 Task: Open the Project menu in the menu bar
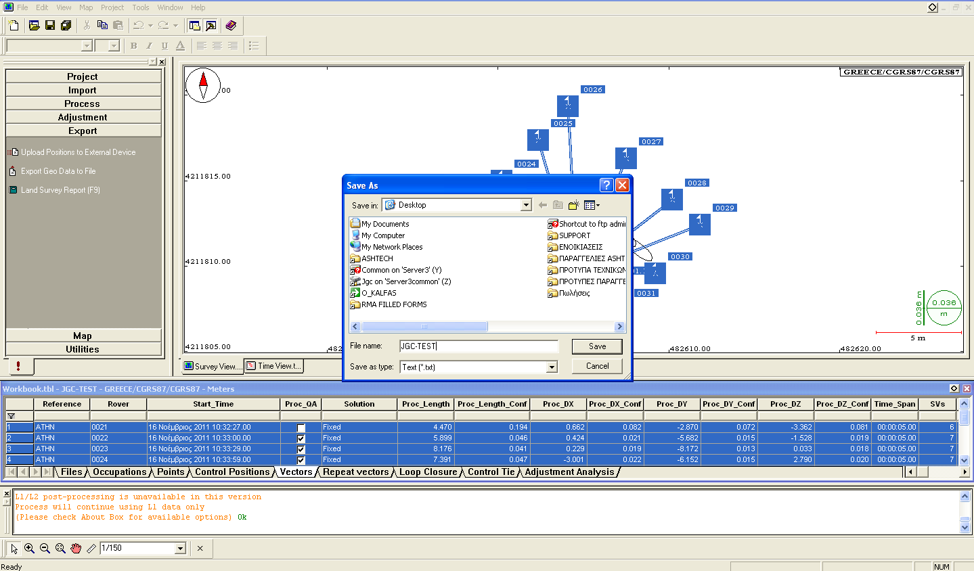[x=112, y=7]
